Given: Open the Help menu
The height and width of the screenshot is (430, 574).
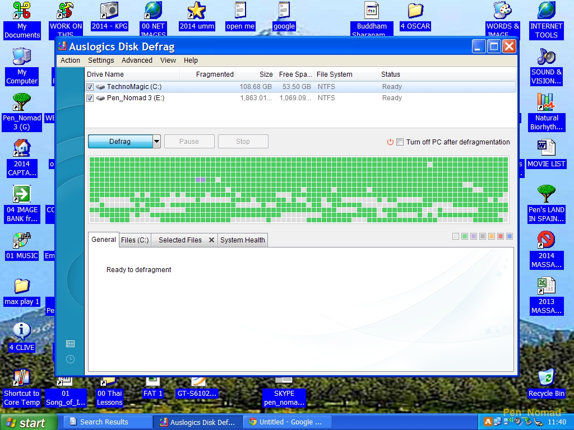Looking at the screenshot, I should point(191,60).
